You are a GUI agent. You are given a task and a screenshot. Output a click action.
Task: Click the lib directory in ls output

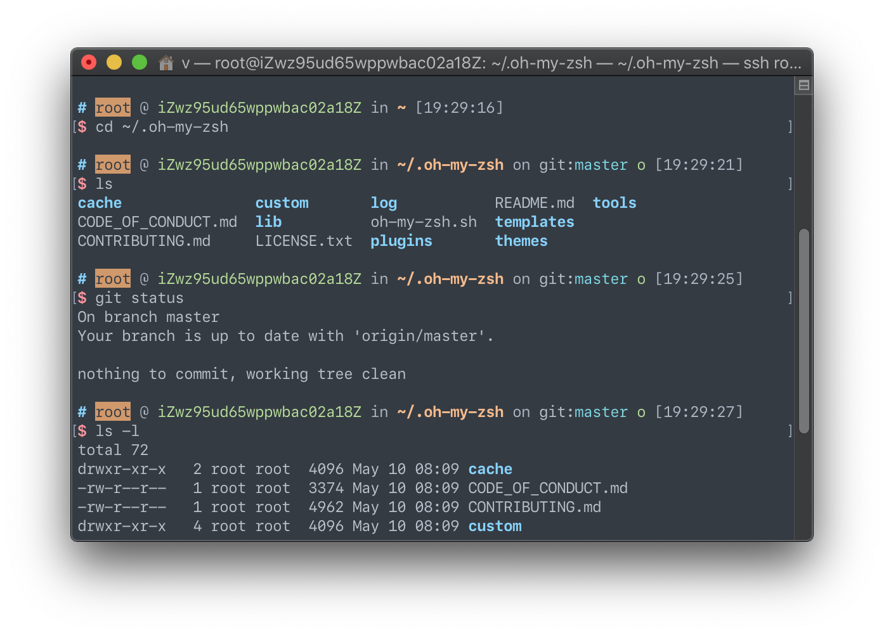click(268, 222)
